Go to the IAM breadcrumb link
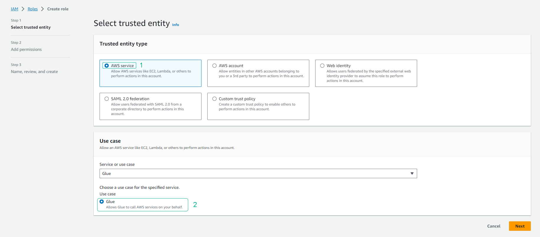This screenshot has height=237, width=540. click(14, 9)
